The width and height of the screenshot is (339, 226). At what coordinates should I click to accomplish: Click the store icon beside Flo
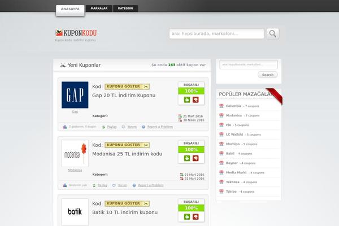pyautogui.click(x=221, y=125)
